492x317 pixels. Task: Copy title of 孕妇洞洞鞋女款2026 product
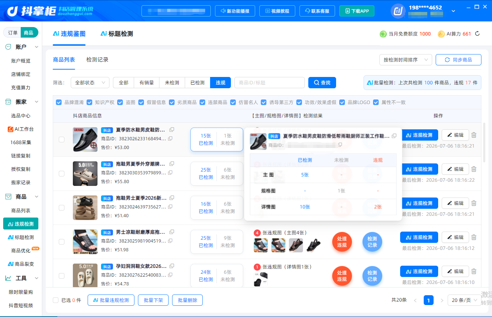[x=172, y=266]
